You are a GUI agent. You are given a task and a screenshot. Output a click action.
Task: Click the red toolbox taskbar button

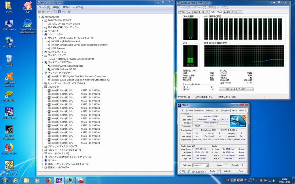pos(81,181)
